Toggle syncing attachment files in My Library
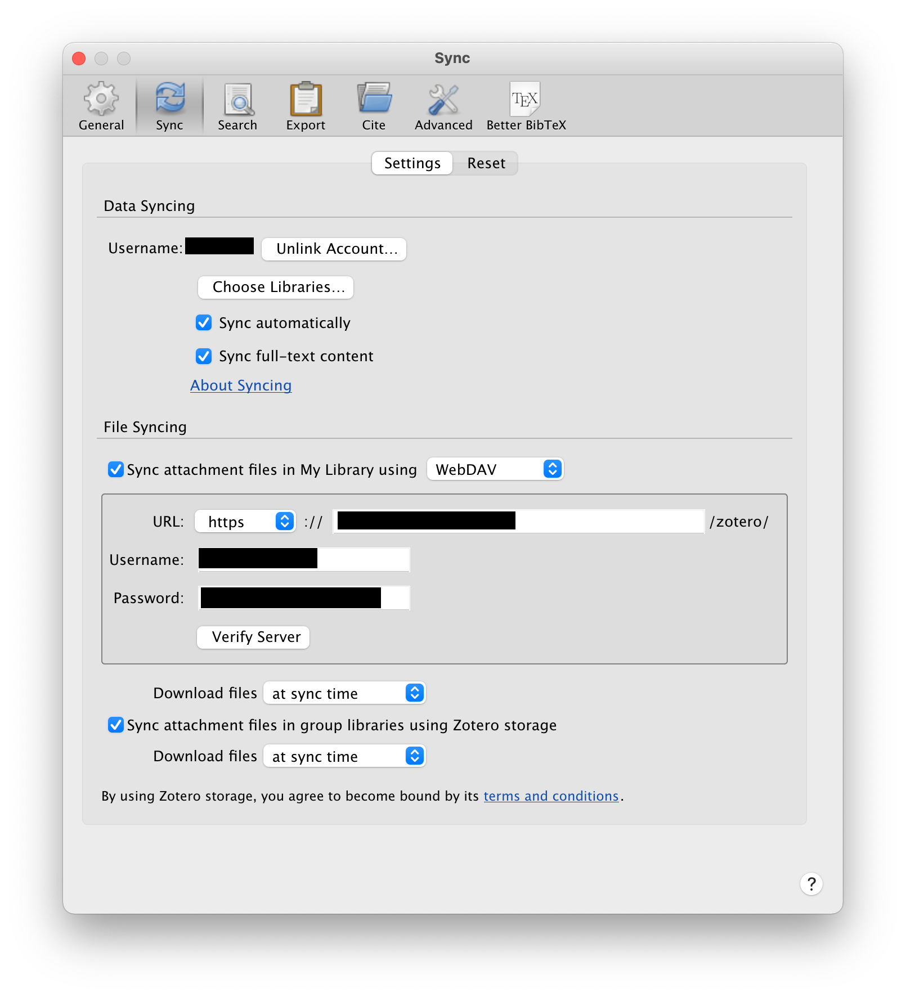The width and height of the screenshot is (906, 997). click(116, 469)
